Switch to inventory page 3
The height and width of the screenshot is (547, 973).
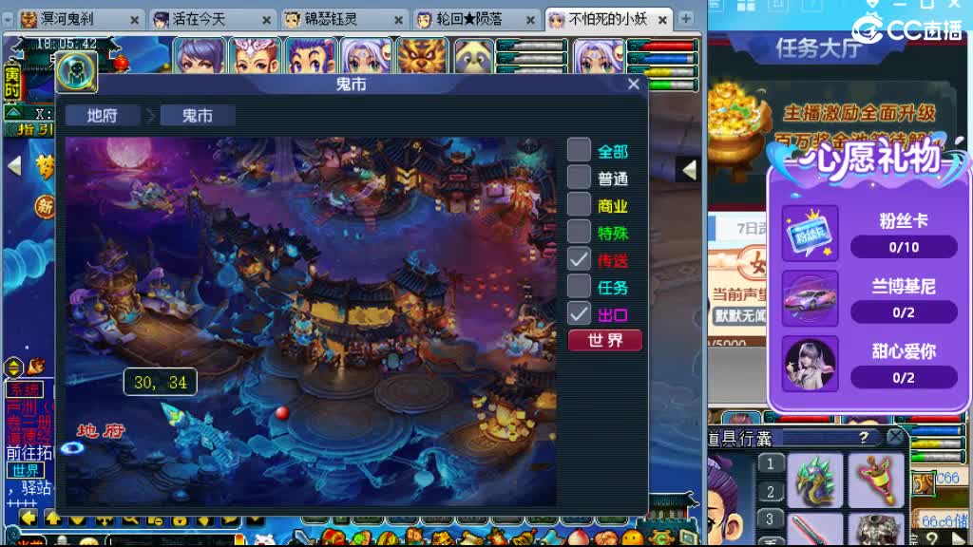pyautogui.click(x=770, y=519)
